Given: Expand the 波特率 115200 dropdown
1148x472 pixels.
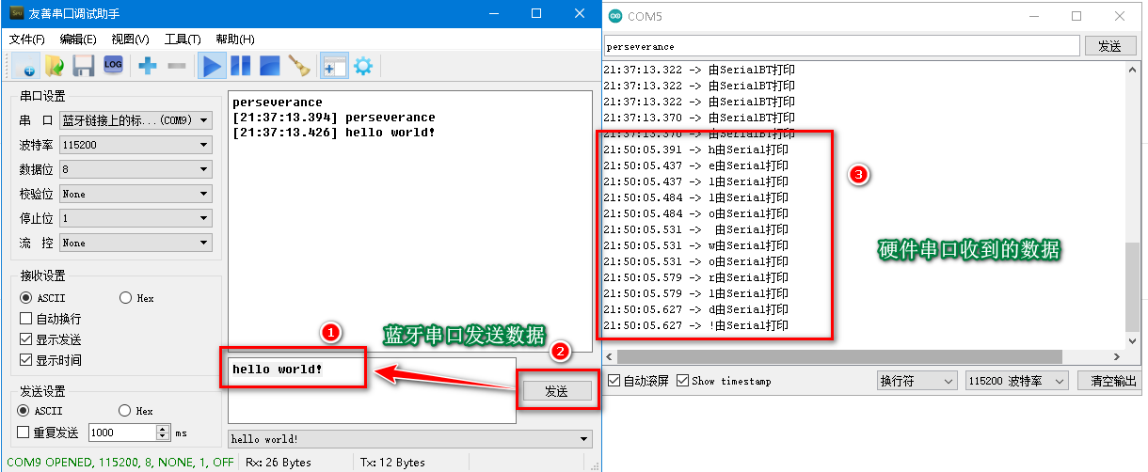Looking at the screenshot, I should click(136, 145).
